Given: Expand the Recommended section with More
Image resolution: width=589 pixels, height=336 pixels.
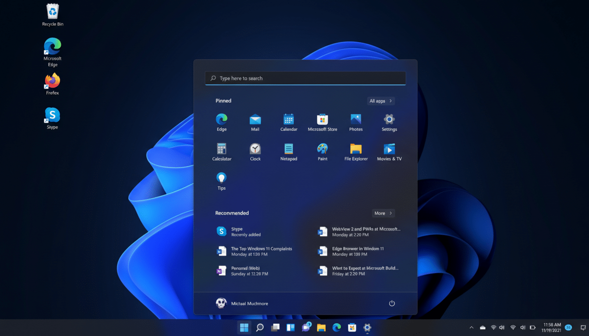Looking at the screenshot, I should point(383,213).
